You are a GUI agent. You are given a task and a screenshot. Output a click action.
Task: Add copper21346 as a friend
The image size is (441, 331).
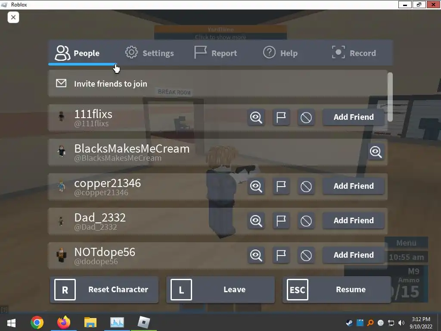[x=354, y=186]
